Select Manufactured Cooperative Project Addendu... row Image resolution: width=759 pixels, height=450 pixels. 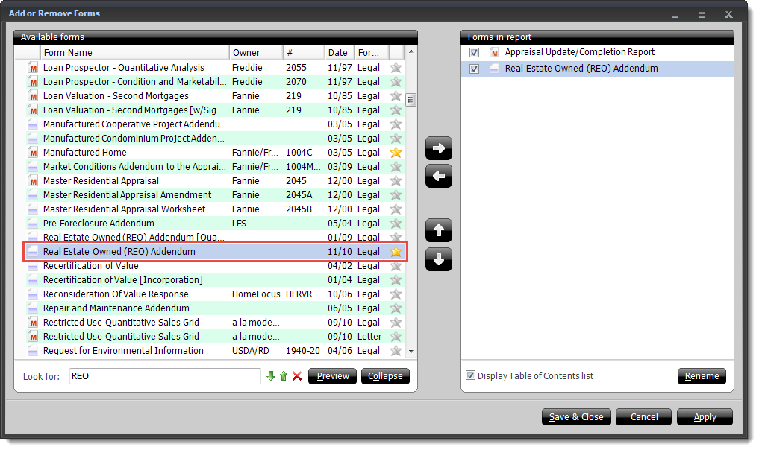(215, 124)
